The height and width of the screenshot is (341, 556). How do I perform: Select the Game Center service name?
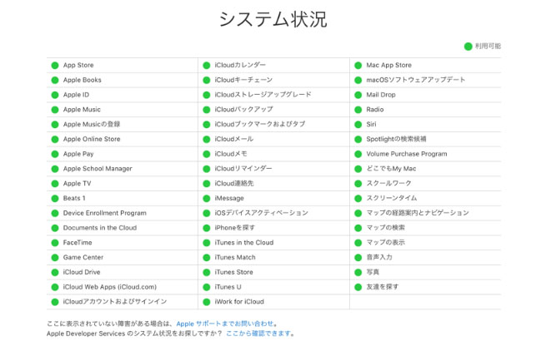pos(83,257)
